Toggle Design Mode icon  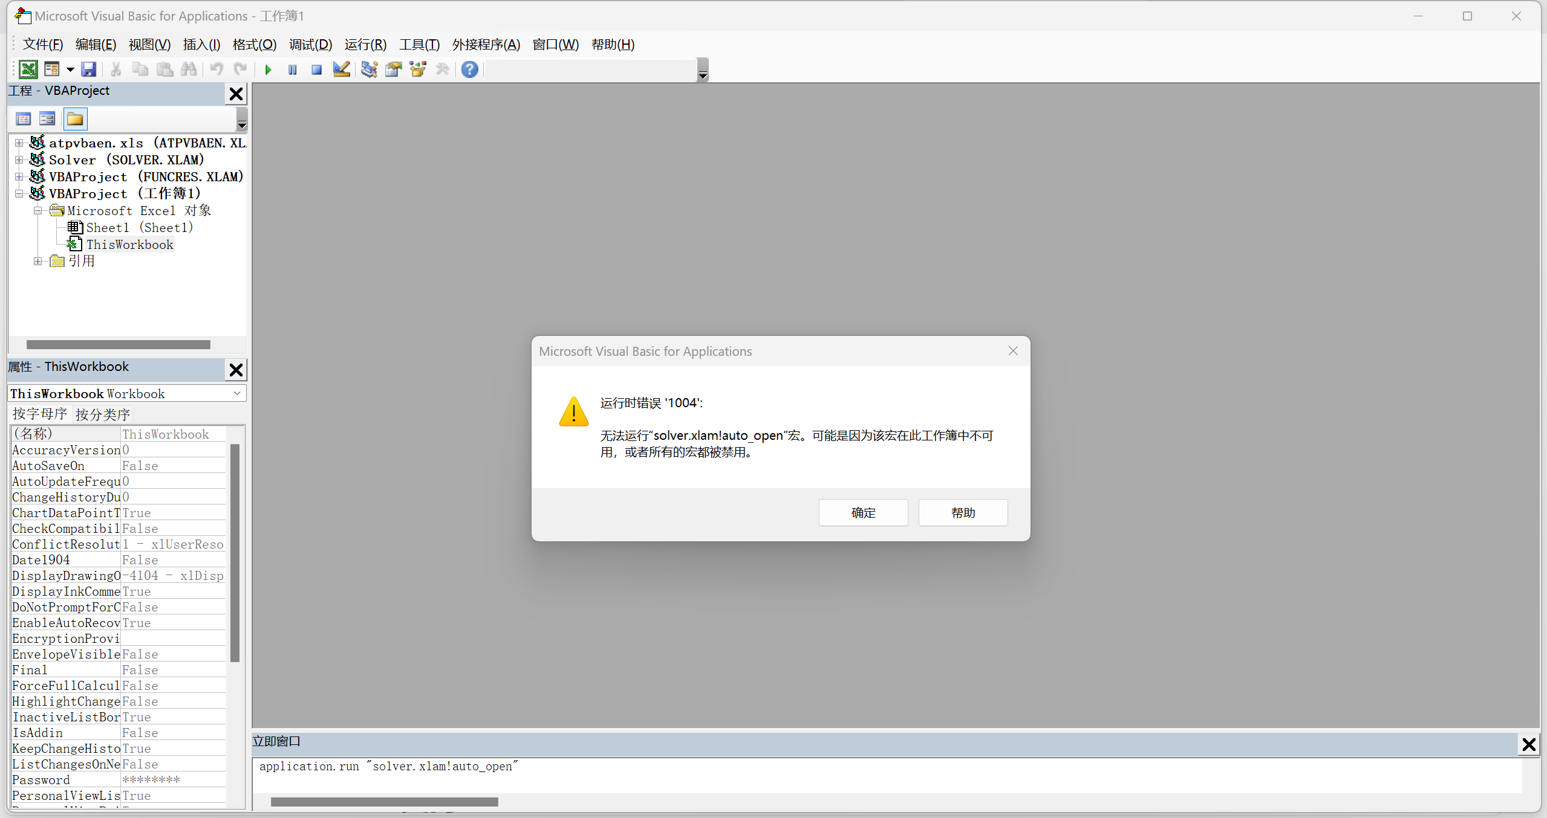click(342, 69)
